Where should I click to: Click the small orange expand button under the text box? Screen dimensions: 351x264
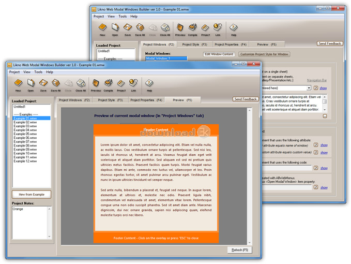click(325, 116)
